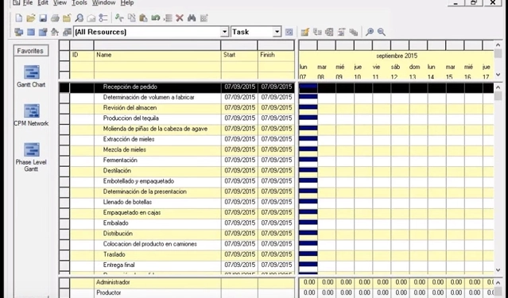Click the binoculars find icon
Viewport: 508px width, 298px height.
click(x=192, y=18)
